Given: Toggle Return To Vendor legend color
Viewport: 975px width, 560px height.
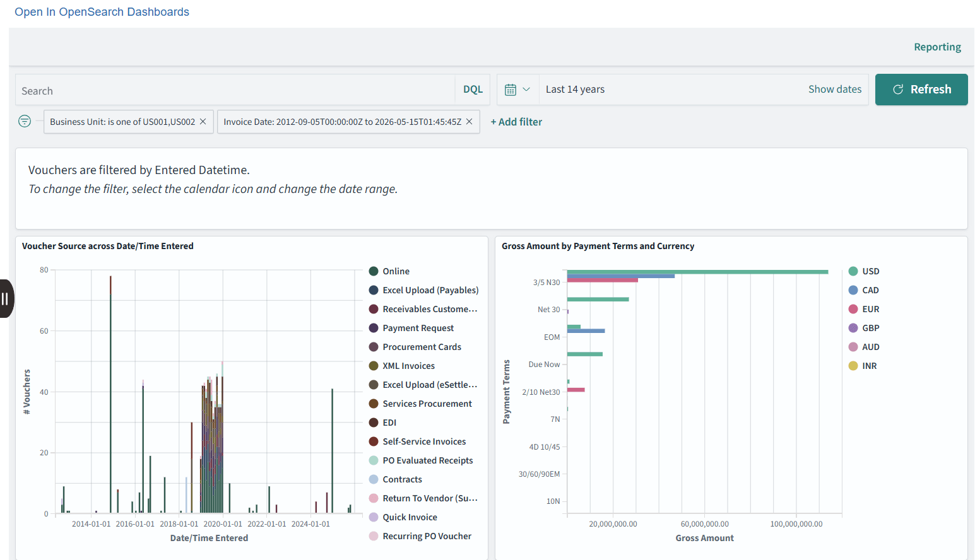Looking at the screenshot, I should pos(374,498).
